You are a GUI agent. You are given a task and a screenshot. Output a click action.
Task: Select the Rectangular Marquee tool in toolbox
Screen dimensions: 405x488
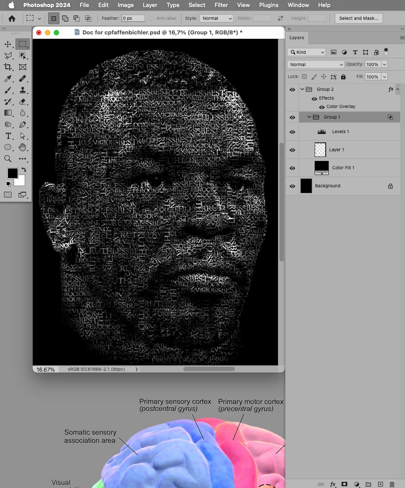click(x=22, y=44)
